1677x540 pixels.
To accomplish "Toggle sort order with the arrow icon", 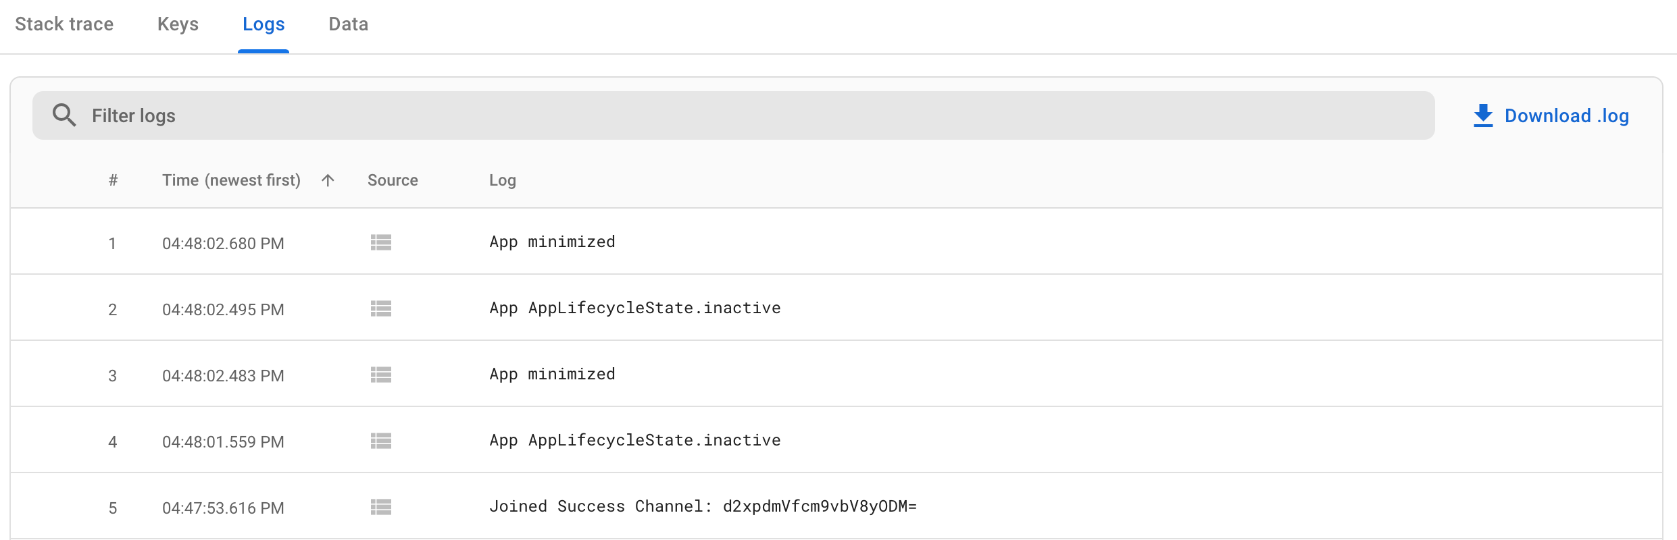I will 328,180.
